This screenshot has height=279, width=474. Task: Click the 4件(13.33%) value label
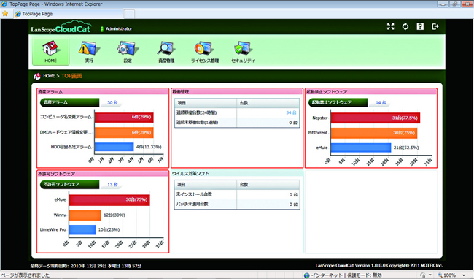point(149,147)
